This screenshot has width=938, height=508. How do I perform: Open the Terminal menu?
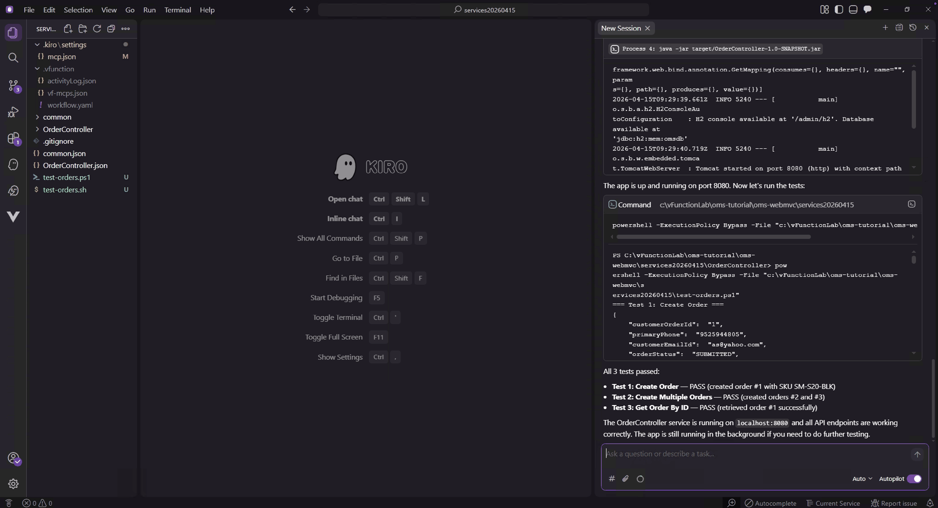tap(177, 9)
